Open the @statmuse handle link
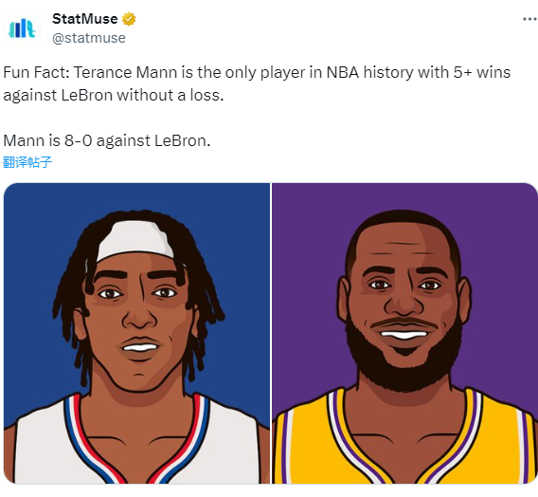This screenshot has width=538, height=497. (x=89, y=38)
